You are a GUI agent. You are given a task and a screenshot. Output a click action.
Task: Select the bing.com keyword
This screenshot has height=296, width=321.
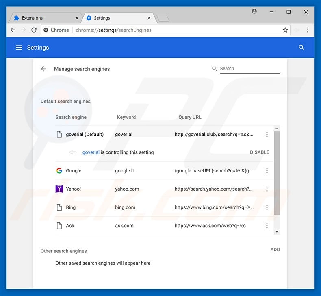(x=125, y=207)
